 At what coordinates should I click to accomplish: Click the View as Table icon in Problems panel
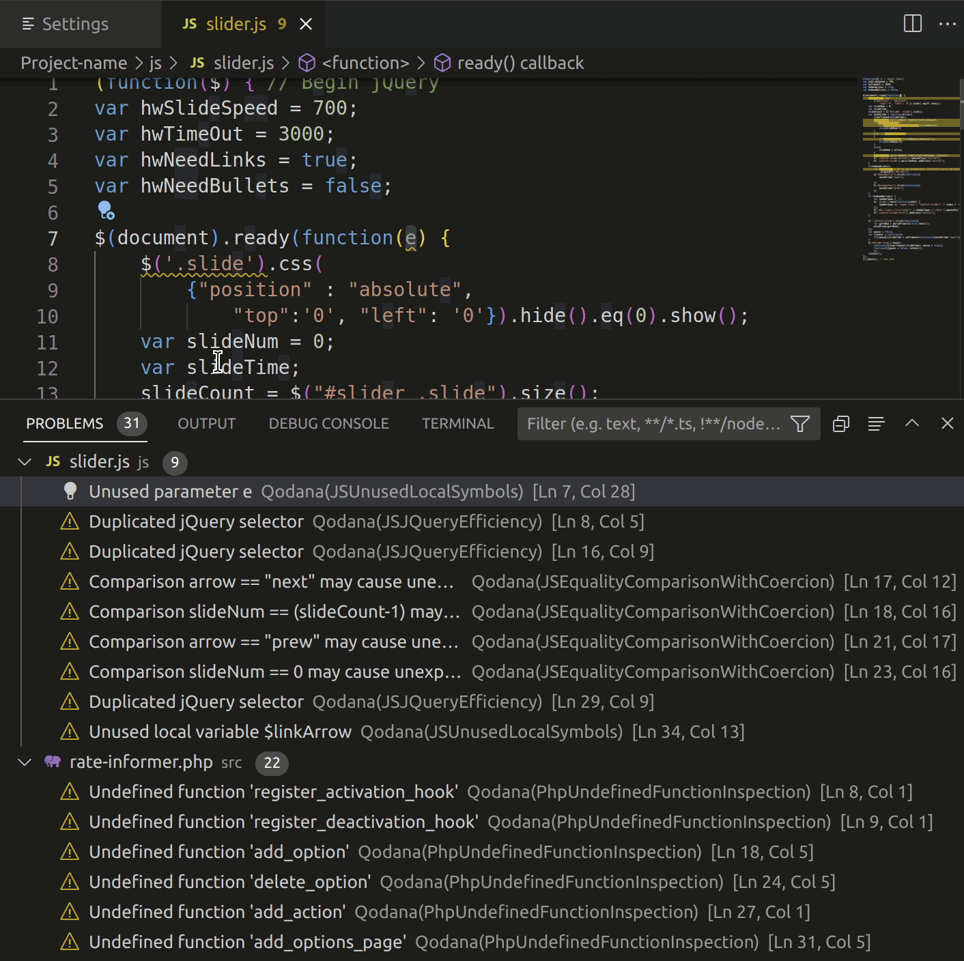[876, 423]
